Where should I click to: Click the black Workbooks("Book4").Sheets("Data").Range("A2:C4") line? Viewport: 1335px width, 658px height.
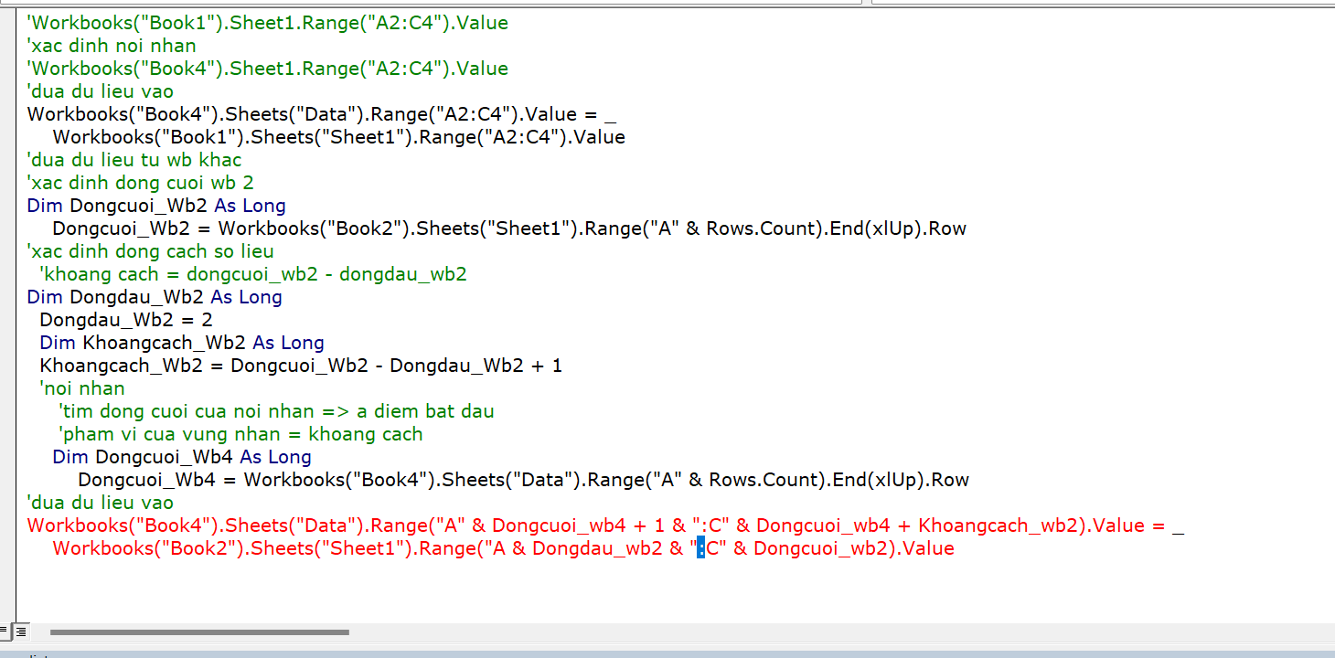(x=322, y=114)
